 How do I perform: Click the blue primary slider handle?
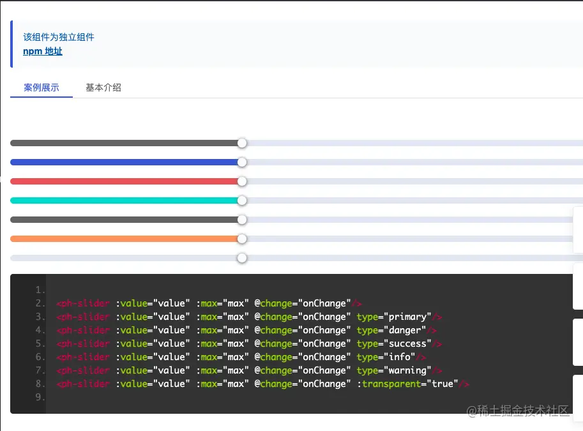point(242,162)
